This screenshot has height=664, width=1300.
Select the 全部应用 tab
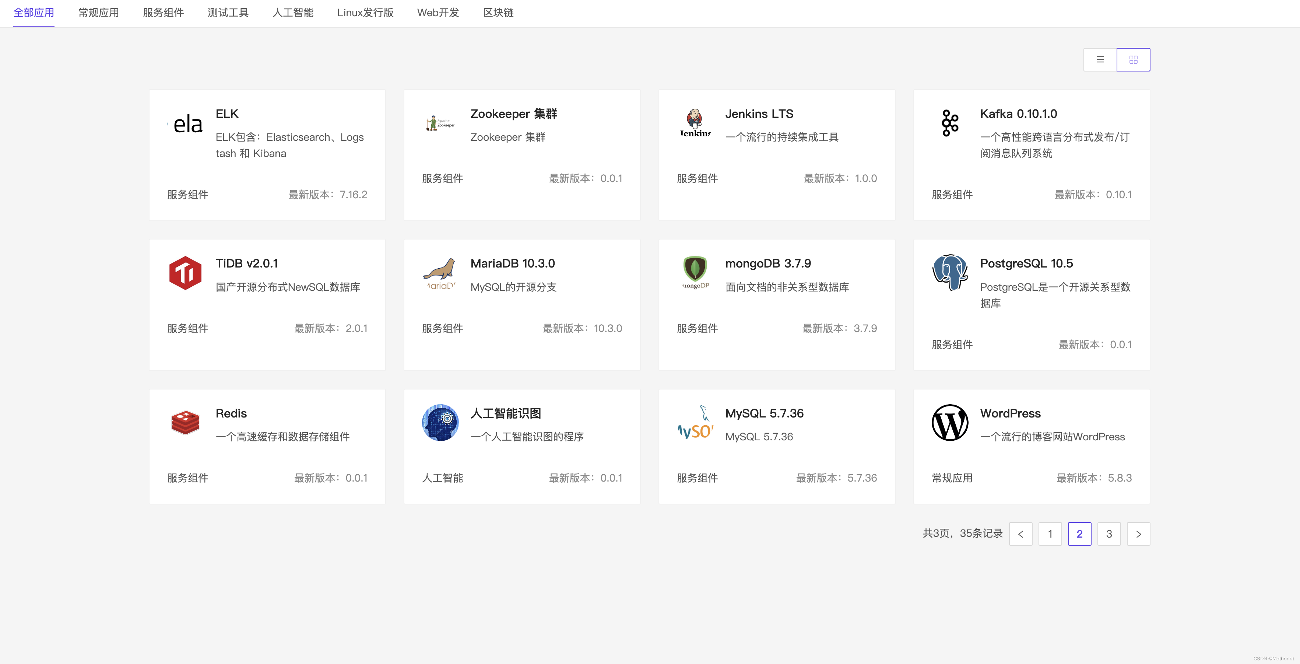coord(34,13)
